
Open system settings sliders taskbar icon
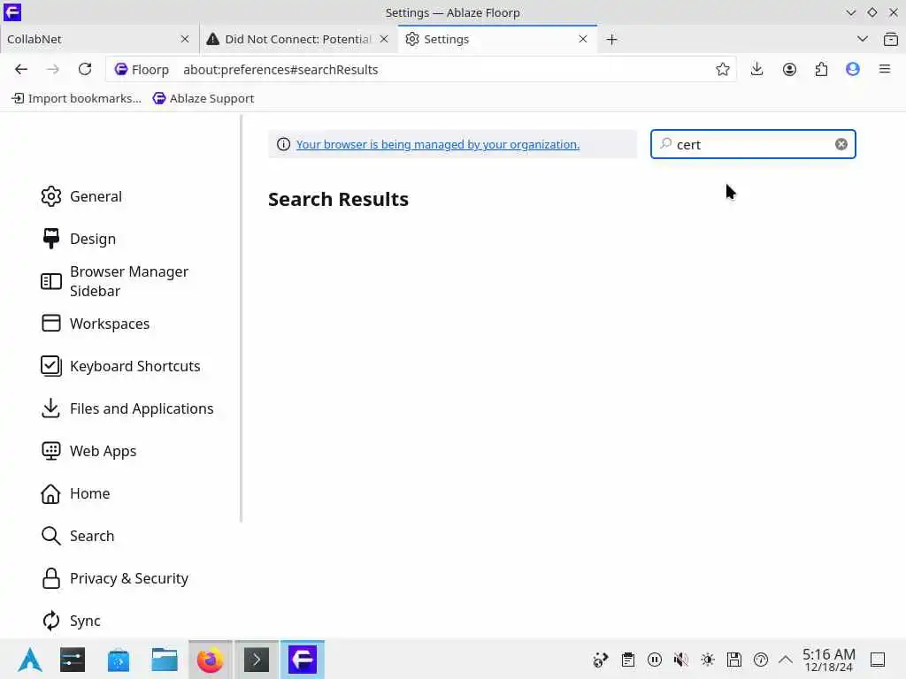click(x=73, y=660)
